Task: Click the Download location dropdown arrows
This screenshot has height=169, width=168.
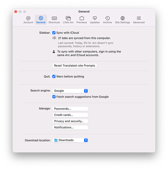Action: [86, 140]
